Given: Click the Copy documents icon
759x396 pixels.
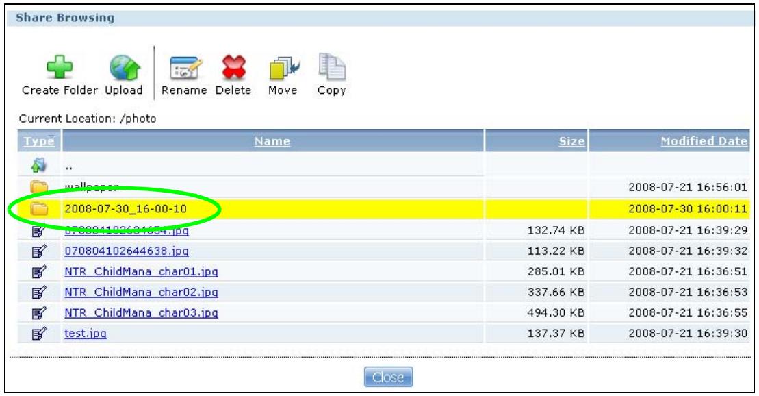Looking at the screenshot, I should tap(331, 66).
